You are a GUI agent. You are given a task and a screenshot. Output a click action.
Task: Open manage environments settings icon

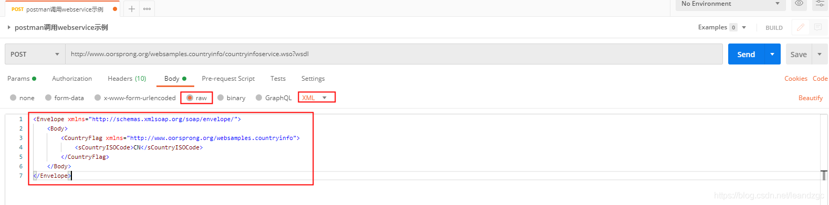pyautogui.click(x=820, y=4)
